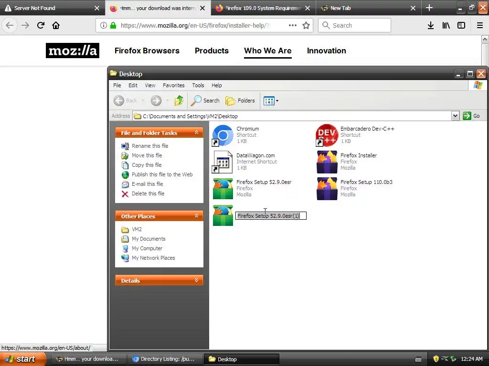The image size is (489, 366).
Task: Open the Back history dropdown arrow
Action: coord(143,101)
